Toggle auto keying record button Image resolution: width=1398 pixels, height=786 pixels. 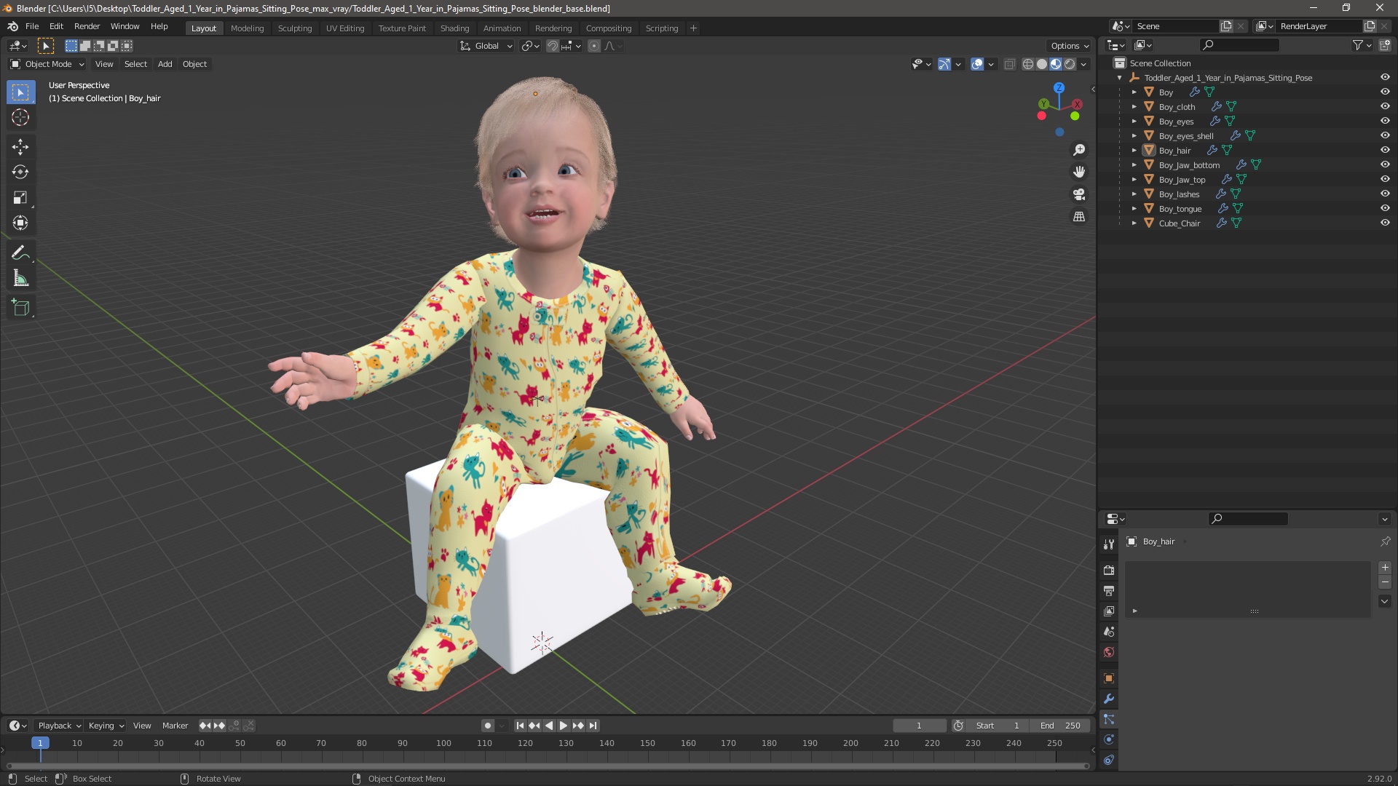(488, 726)
